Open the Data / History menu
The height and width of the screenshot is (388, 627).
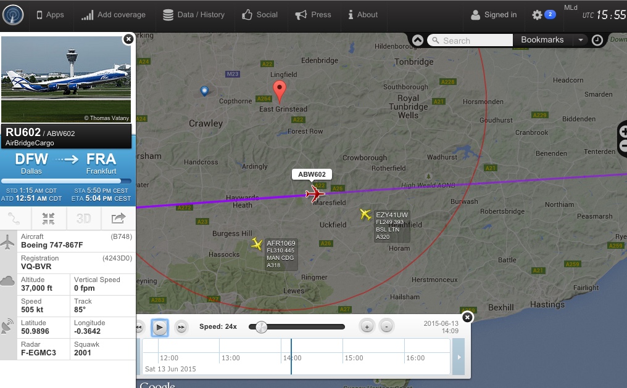(194, 15)
